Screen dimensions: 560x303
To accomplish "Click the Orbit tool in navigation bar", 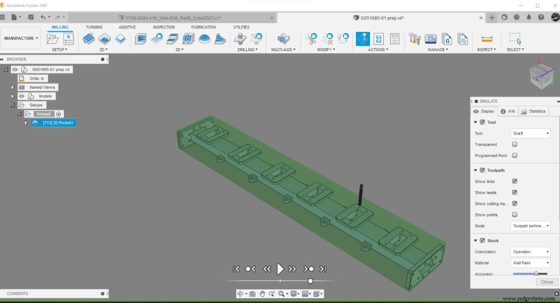I will pos(240,294).
